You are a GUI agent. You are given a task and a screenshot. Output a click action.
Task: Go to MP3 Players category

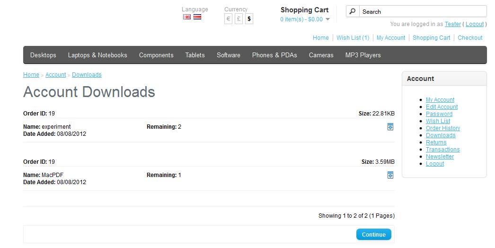pyautogui.click(x=363, y=55)
